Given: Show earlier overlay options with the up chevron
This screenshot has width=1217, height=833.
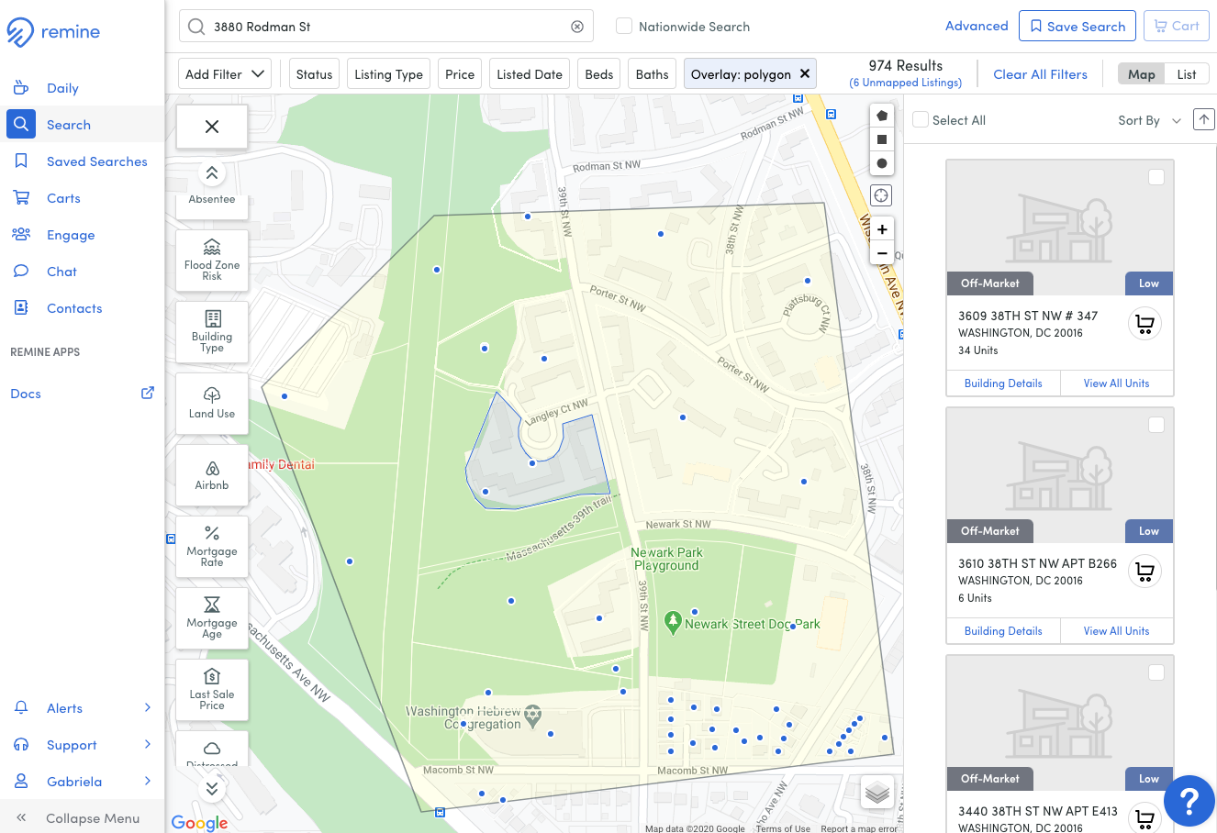Looking at the screenshot, I should (x=212, y=173).
